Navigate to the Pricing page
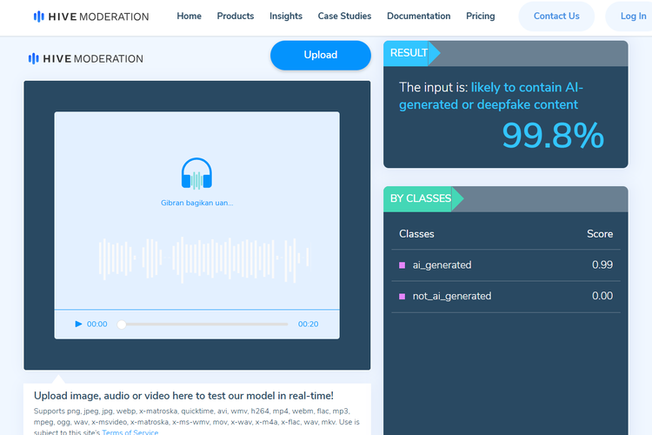Viewport: 652px width, 435px height. point(481,17)
